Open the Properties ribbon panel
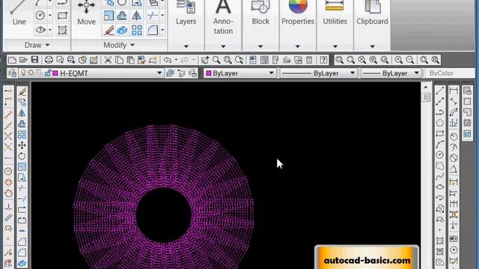 (x=298, y=25)
